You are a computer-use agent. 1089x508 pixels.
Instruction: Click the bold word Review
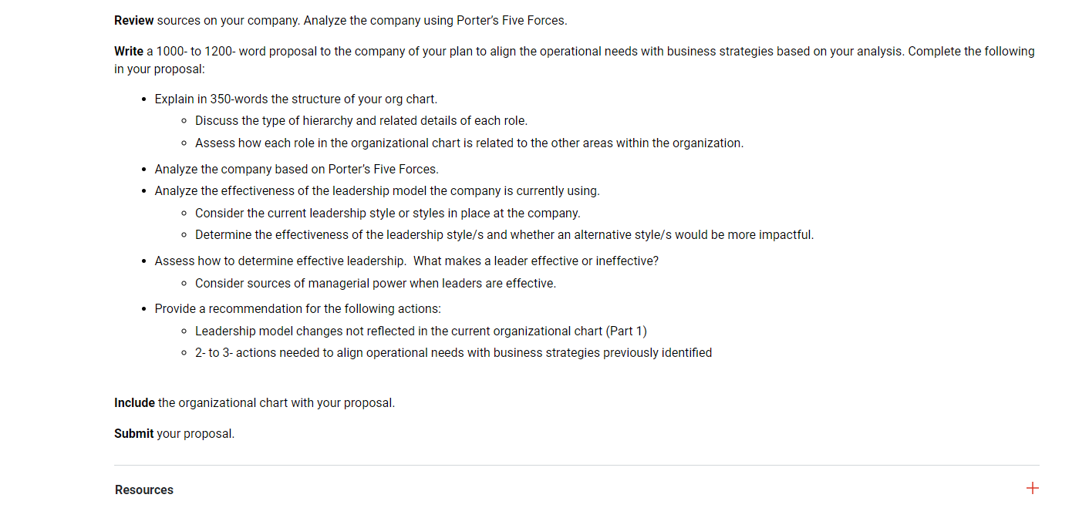click(134, 20)
